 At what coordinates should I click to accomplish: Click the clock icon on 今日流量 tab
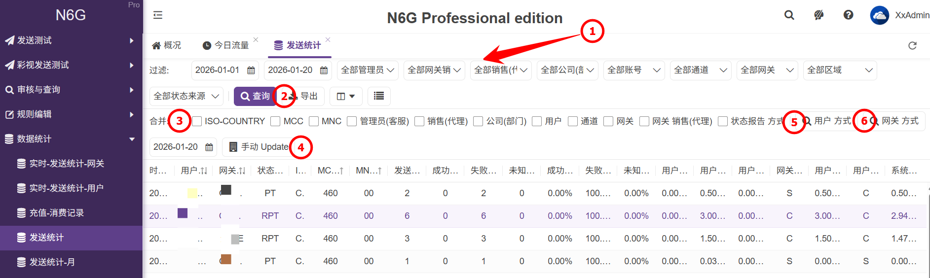(x=207, y=45)
